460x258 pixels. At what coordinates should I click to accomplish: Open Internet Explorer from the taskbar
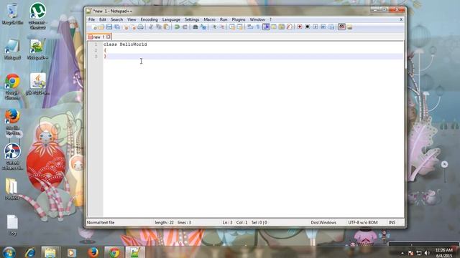point(29,252)
